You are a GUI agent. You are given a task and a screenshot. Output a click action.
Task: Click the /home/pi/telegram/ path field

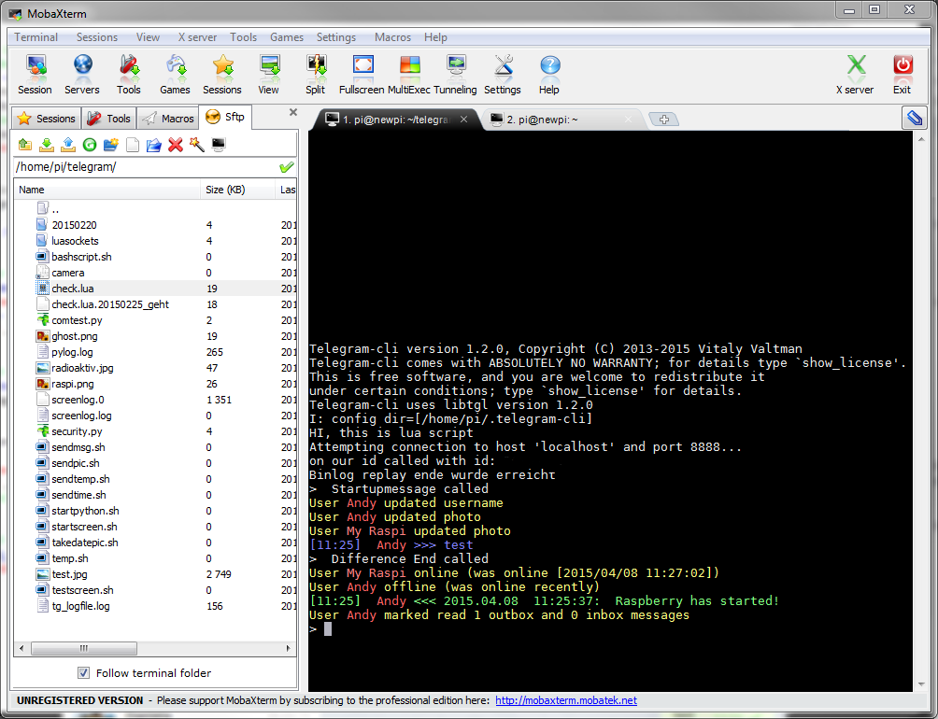point(147,167)
